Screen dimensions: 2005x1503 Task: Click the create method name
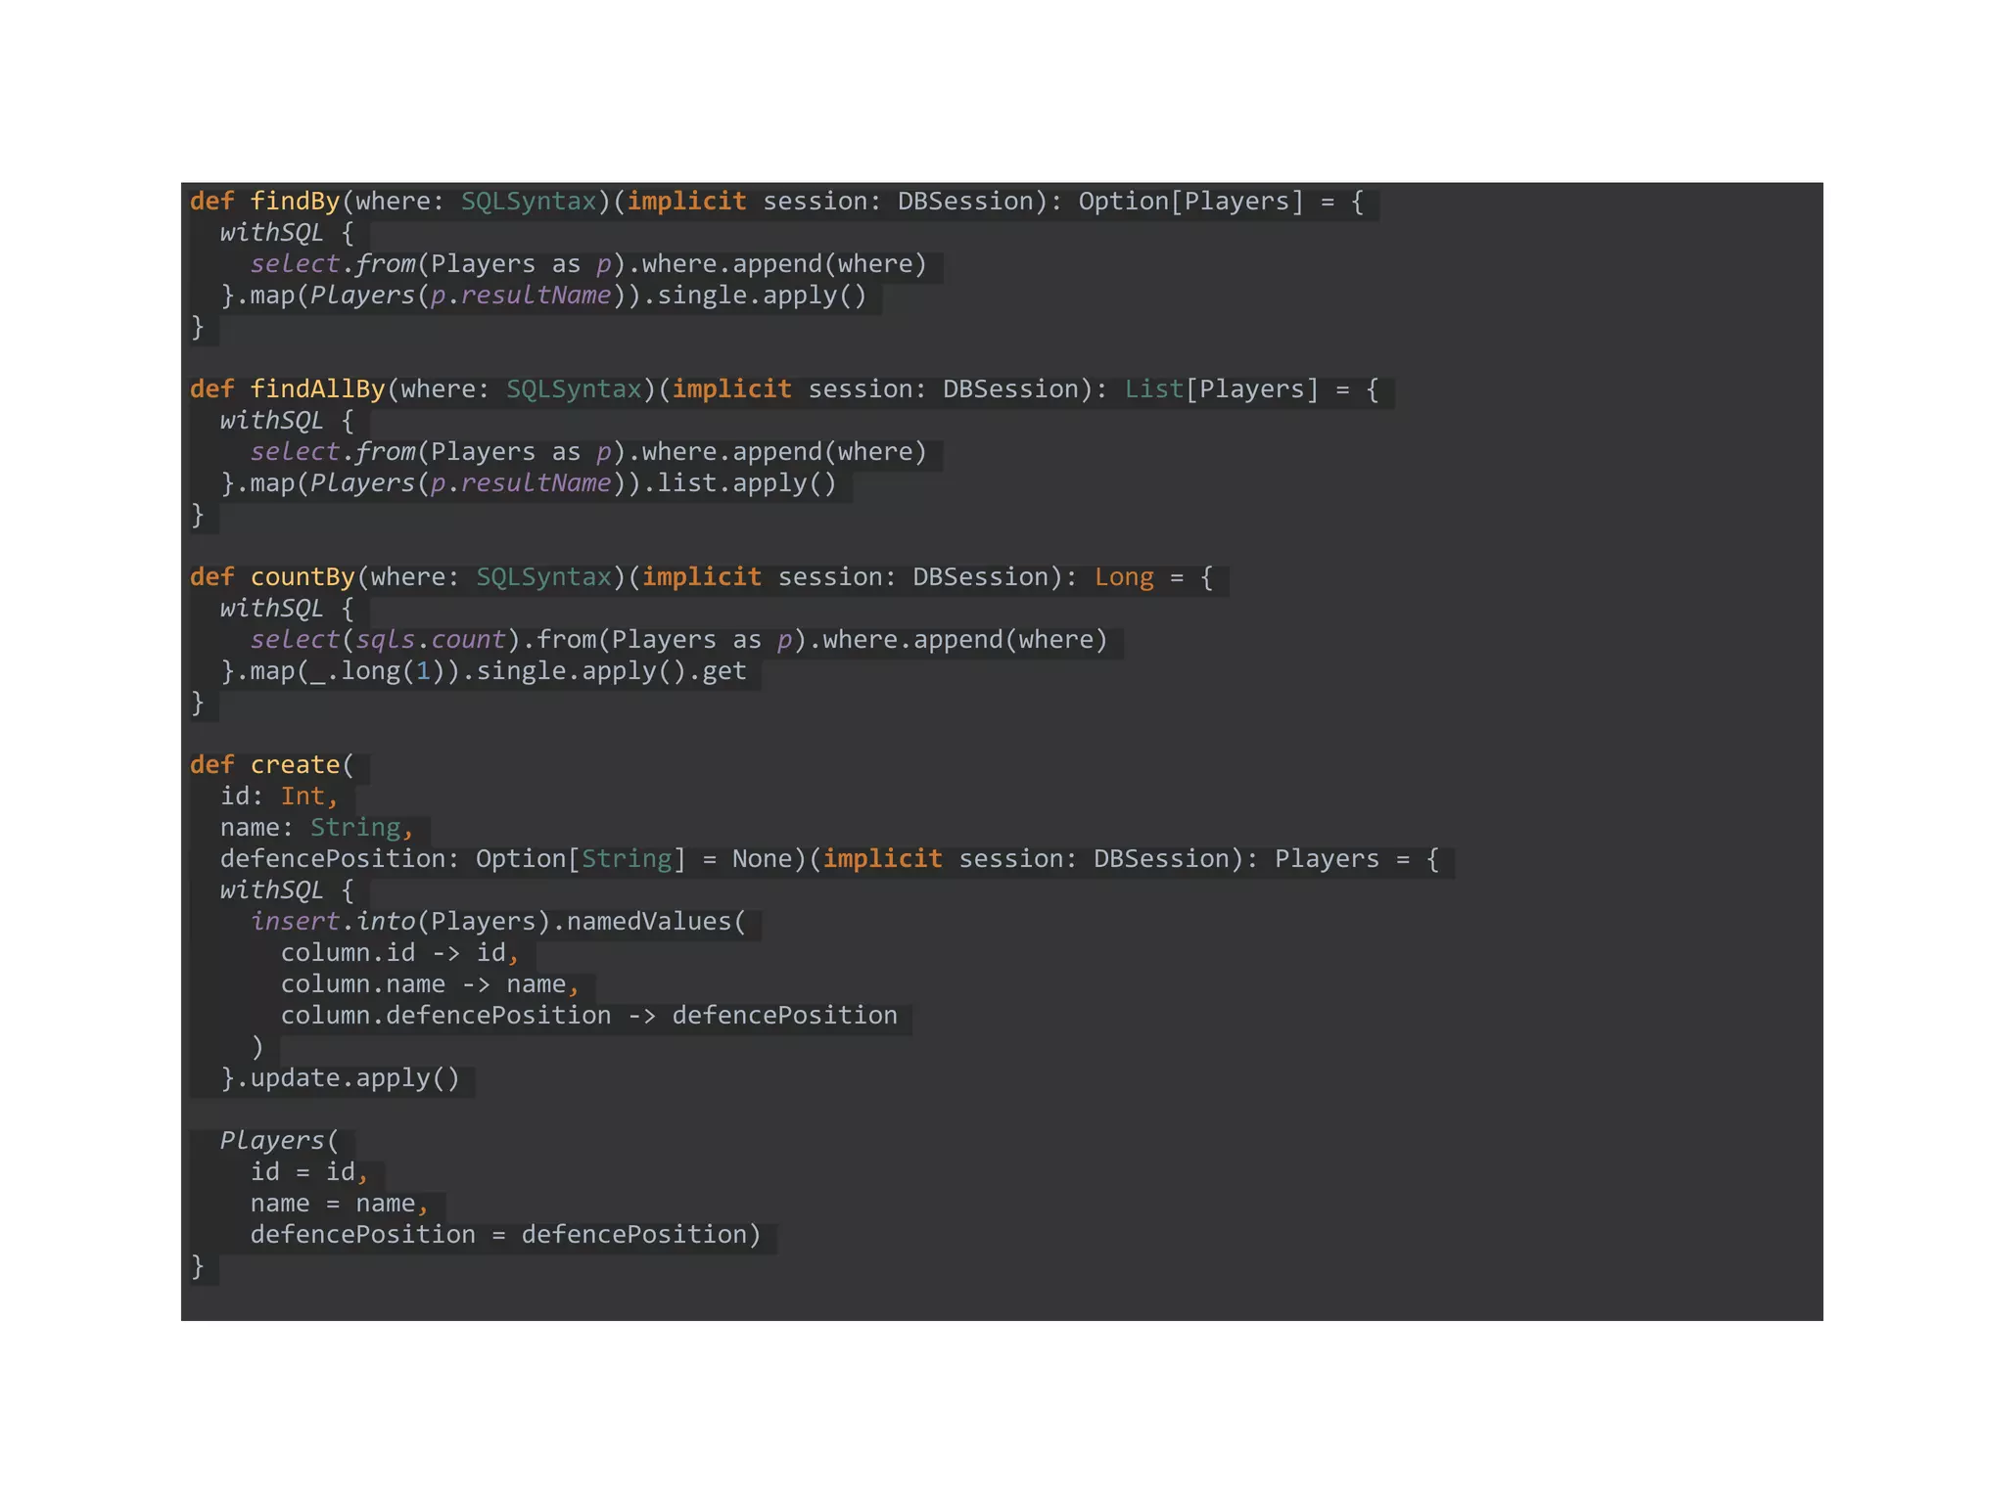tap(295, 765)
